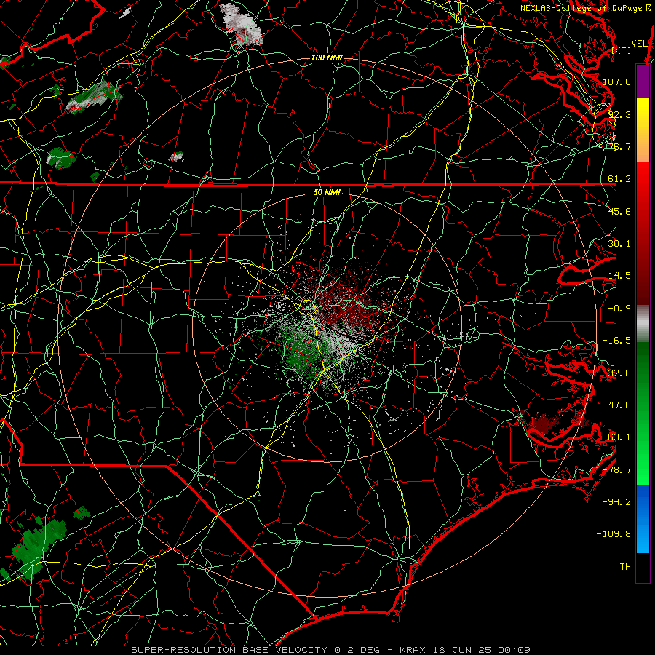655x655 pixels.
Task: Click the gray-white echo at top center
Action: pyautogui.click(x=240, y=23)
